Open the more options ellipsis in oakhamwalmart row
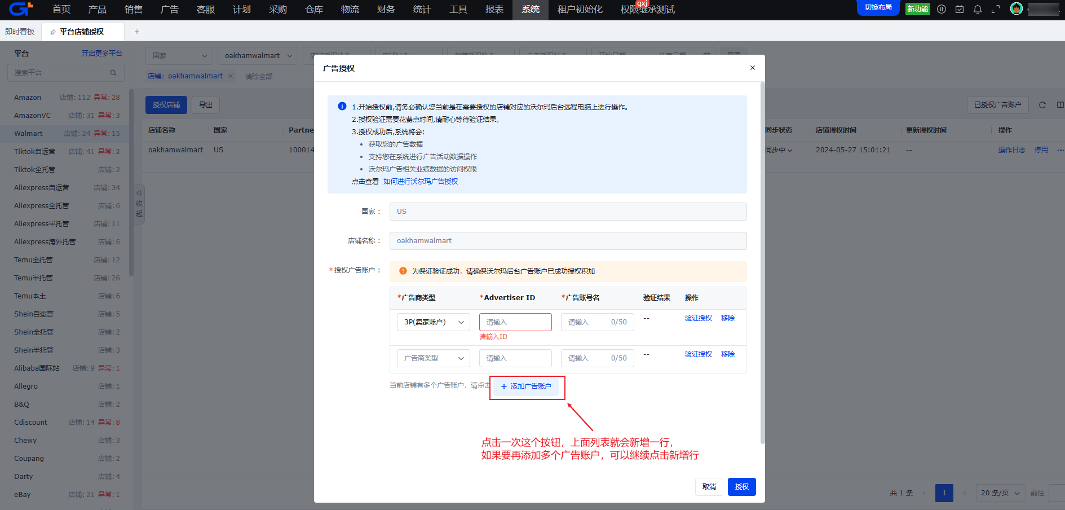 point(1060,150)
